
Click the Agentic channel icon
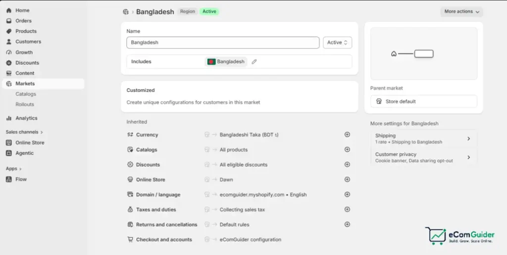(x=9, y=153)
